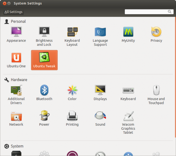Focus the settings search field
This screenshot has width=176, height=156.
(149, 12)
